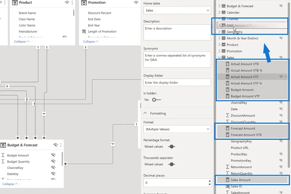This screenshot has height=194, width=291.
Task: Select Discount Percent in the Promotion card
Action: pyautogui.click(x=99, y=13)
